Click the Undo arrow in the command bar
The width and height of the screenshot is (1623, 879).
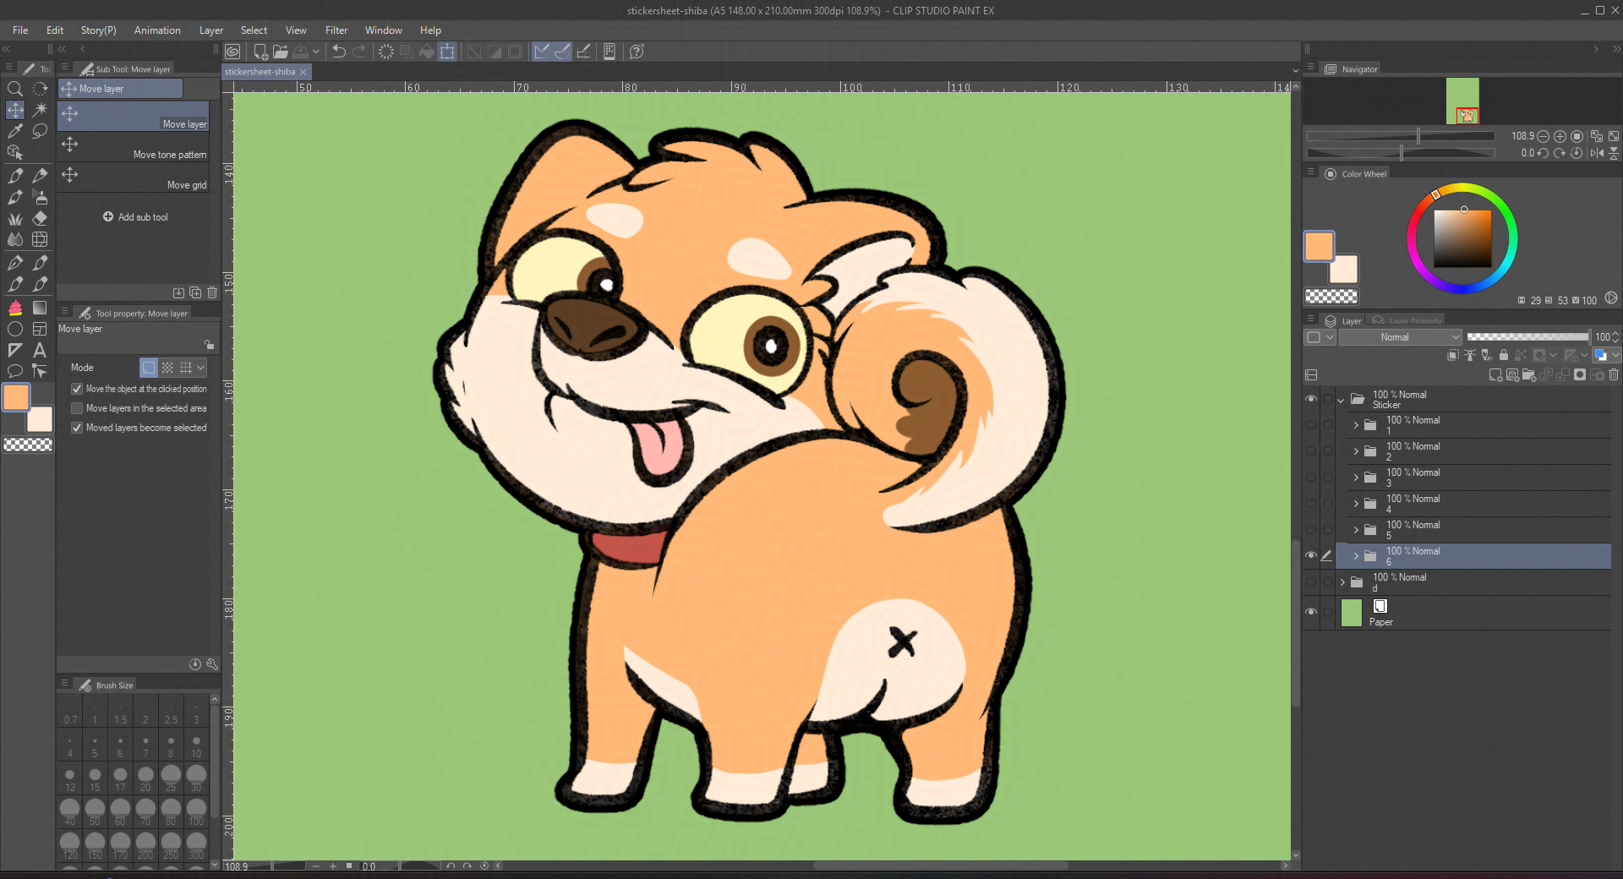coord(339,52)
